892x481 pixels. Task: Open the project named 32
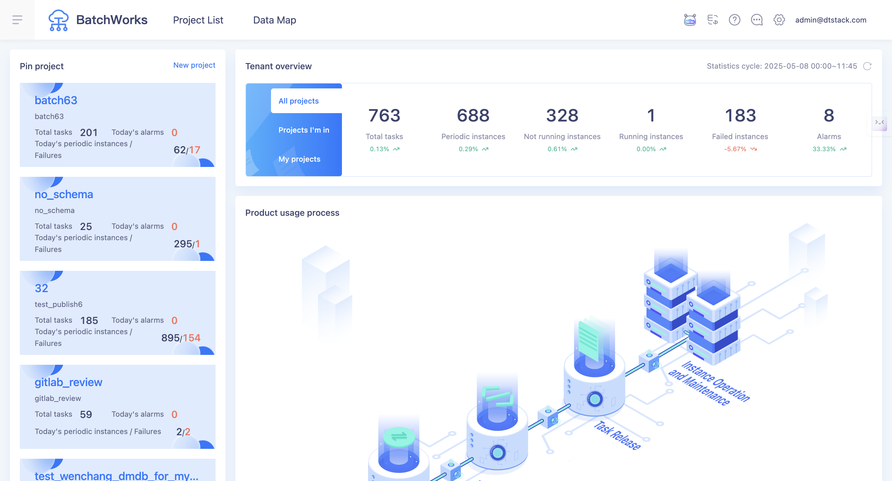(41, 288)
